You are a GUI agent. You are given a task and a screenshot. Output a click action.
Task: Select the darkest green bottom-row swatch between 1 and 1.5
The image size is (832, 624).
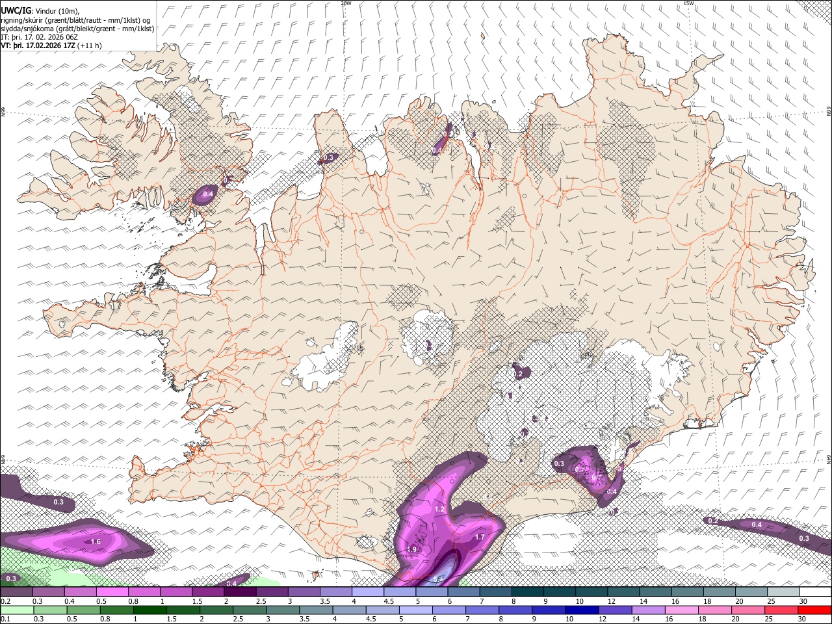(150, 610)
